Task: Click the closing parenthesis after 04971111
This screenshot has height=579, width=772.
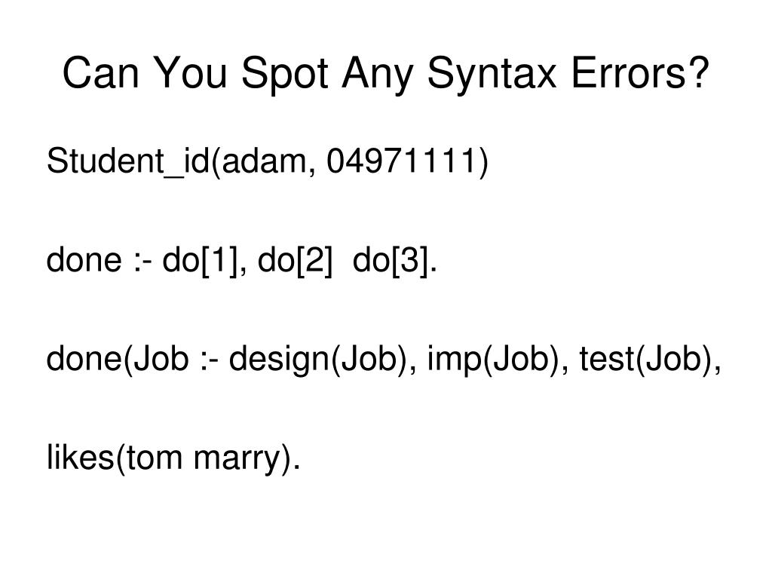Action: (482, 161)
